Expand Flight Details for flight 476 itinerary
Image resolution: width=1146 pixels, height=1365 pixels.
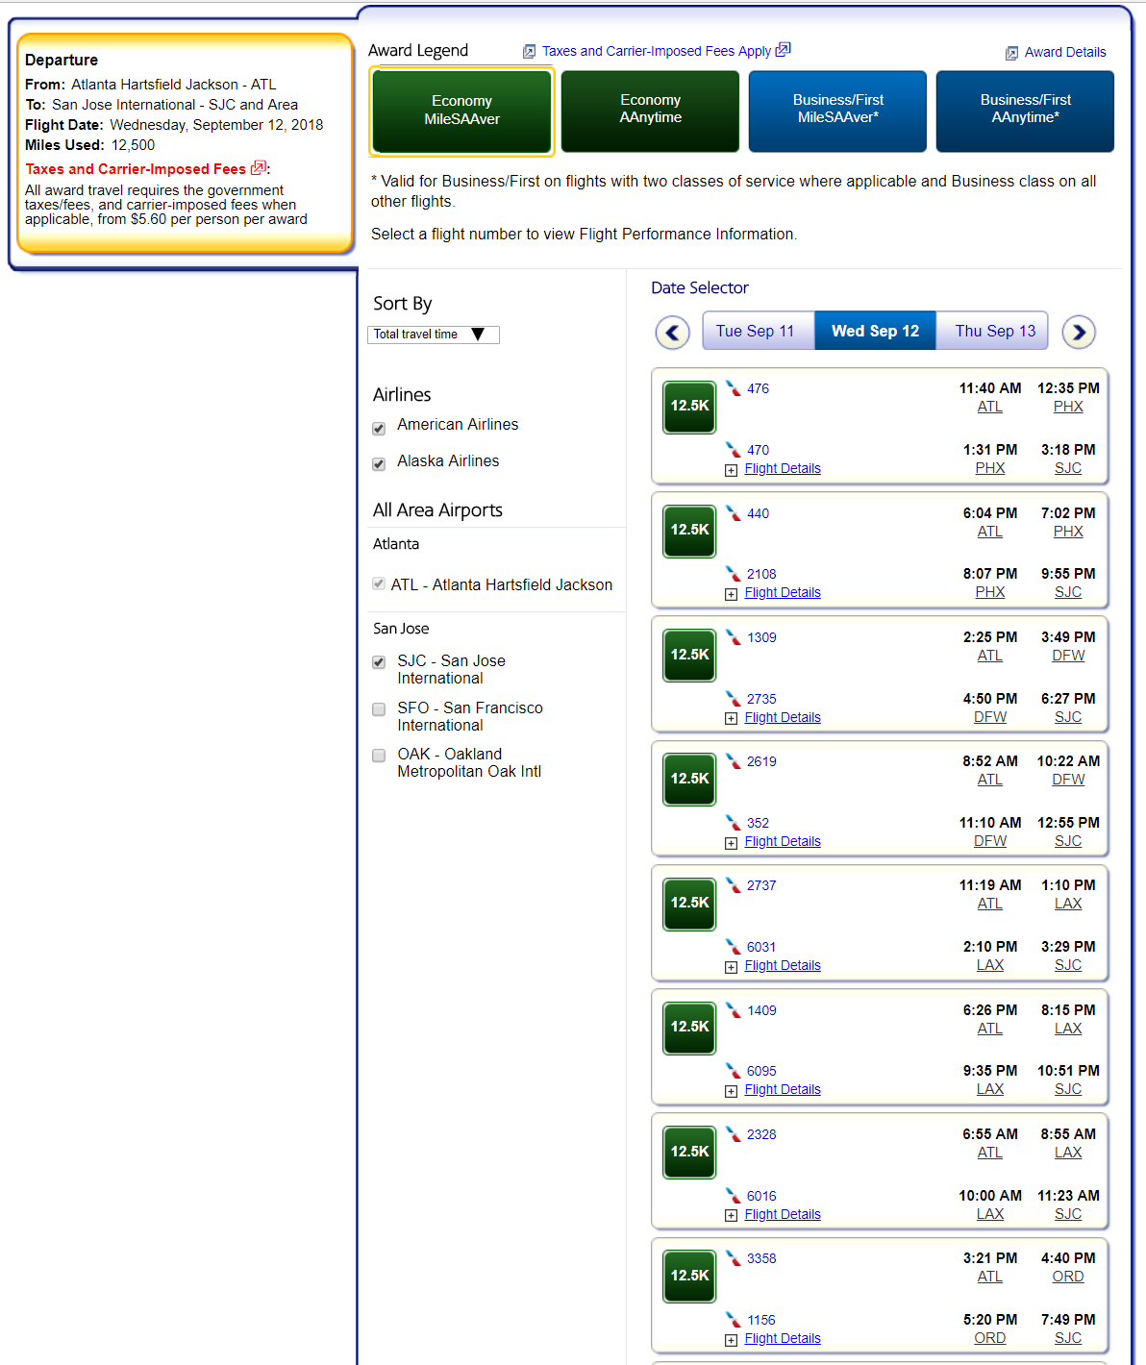[x=782, y=469]
